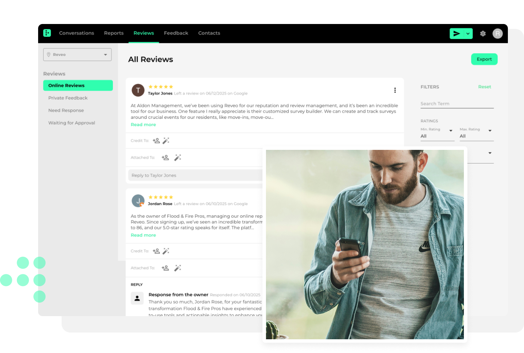Click the Export button
Screen dimensions: 524x353
tap(484, 59)
